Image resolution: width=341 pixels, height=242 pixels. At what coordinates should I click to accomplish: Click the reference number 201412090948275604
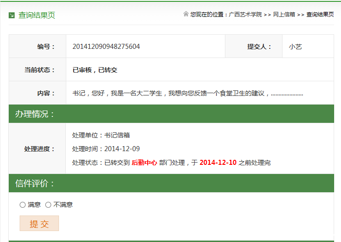[x=106, y=47]
